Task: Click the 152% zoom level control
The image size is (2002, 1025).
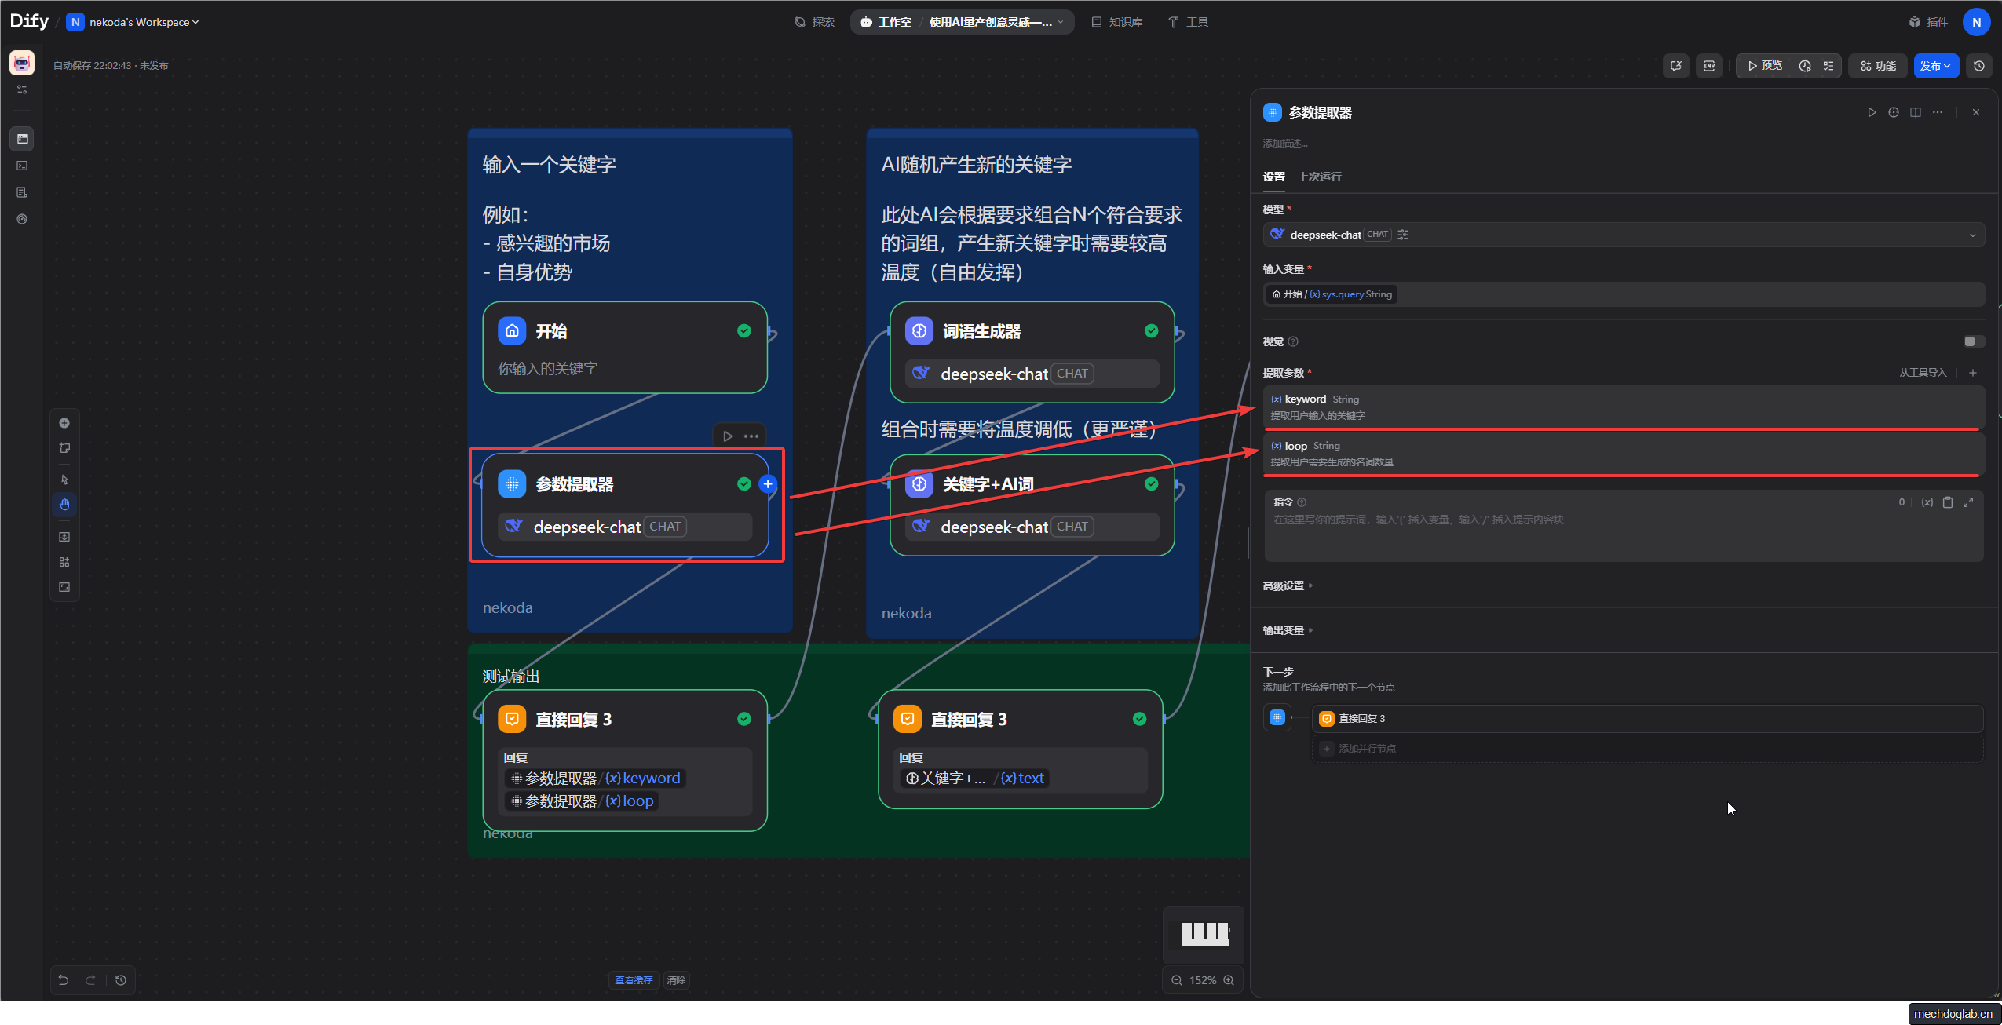Action: click(x=1202, y=980)
